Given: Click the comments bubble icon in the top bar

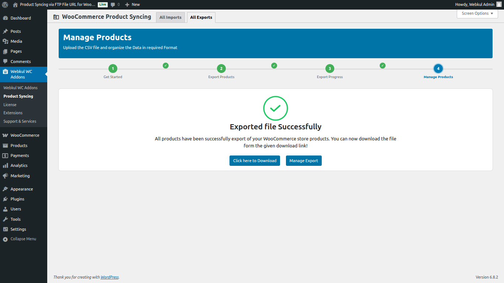Looking at the screenshot, I should [x=113, y=4].
